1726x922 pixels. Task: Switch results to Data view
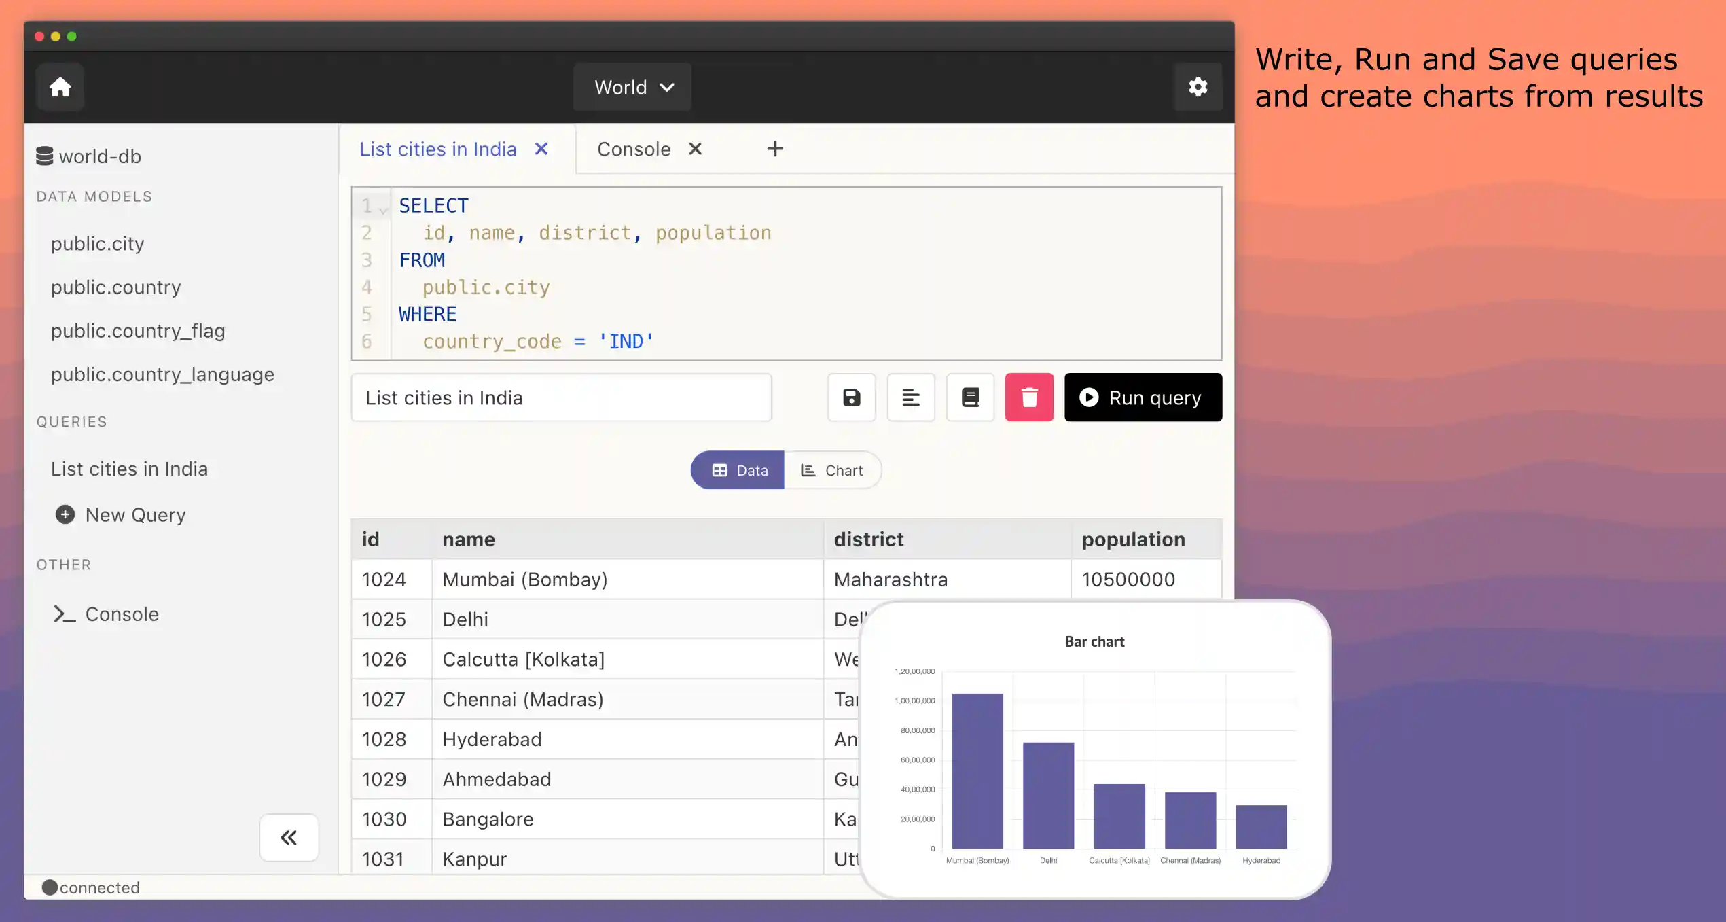pyautogui.click(x=738, y=469)
